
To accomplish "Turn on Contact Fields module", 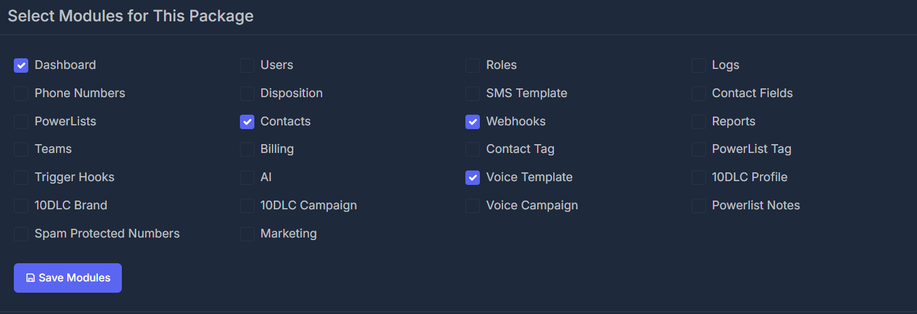I will [698, 93].
